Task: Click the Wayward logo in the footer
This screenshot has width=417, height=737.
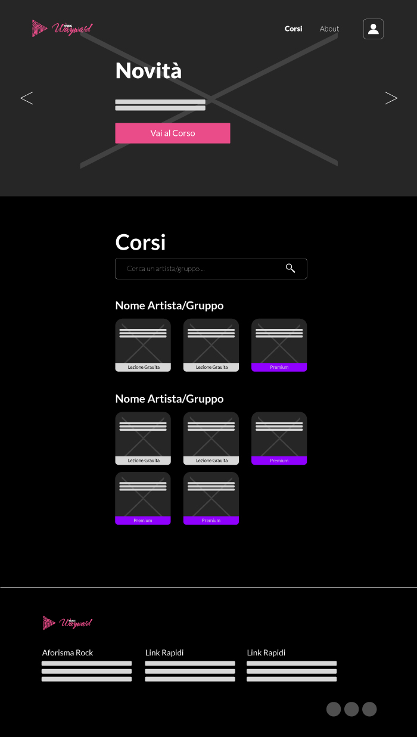Action: (x=67, y=623)
